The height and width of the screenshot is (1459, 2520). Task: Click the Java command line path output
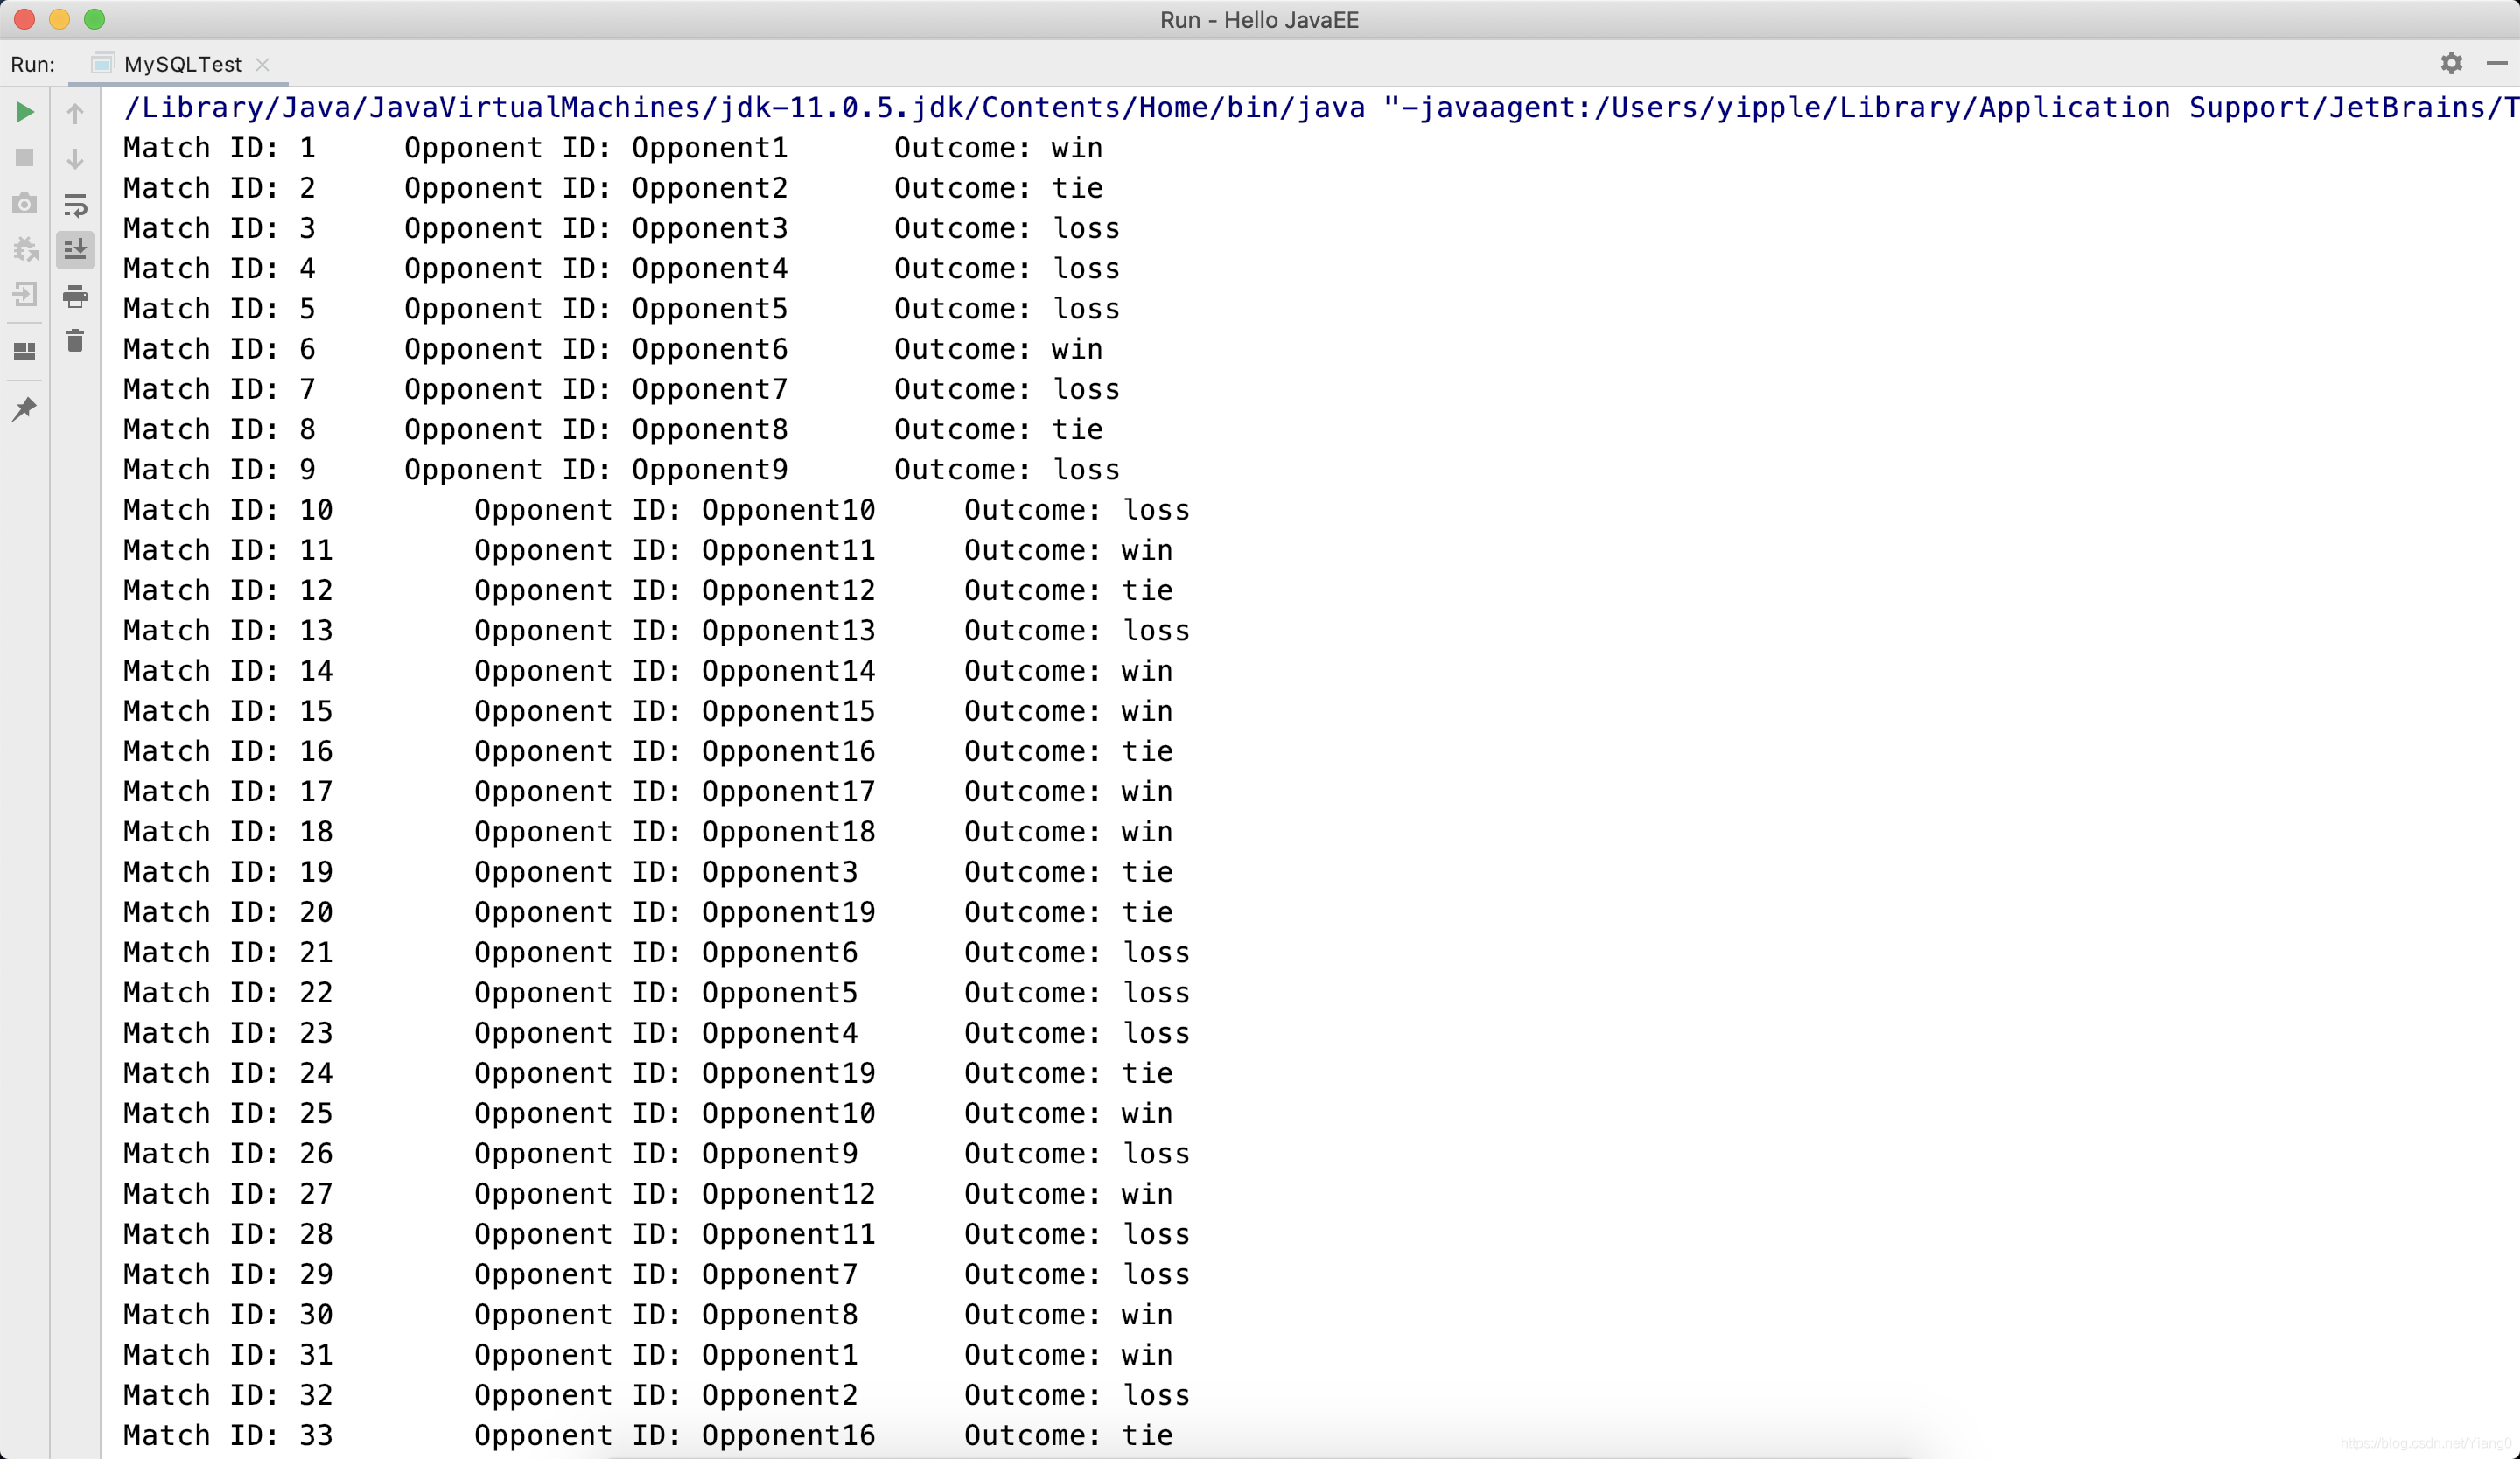(1320, 108)
